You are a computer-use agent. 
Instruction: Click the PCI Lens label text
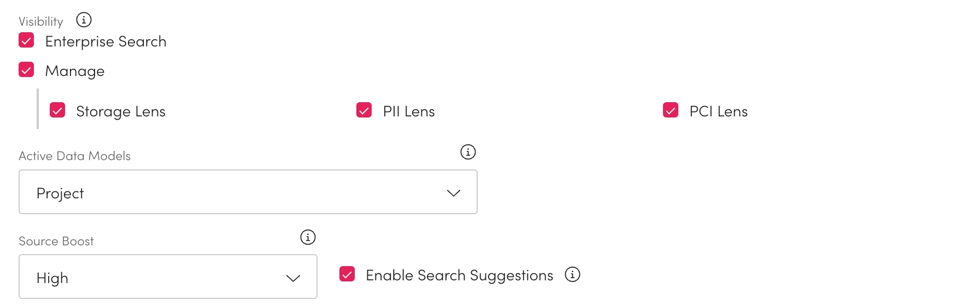718,111
